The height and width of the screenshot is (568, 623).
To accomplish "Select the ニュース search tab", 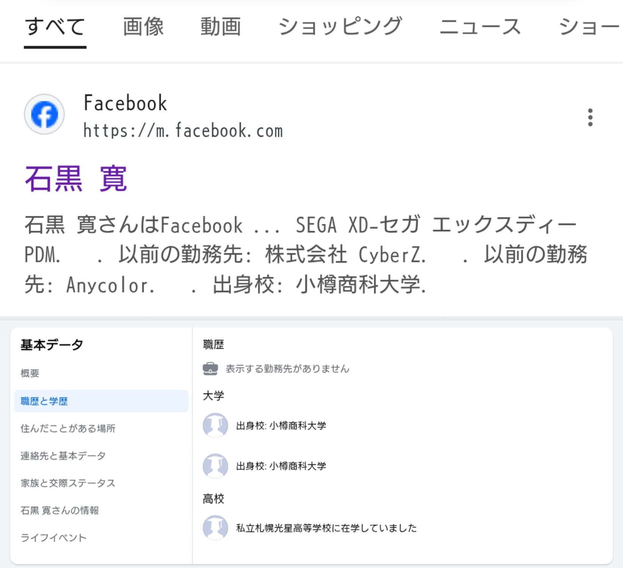I will click(x=480, y=27).
